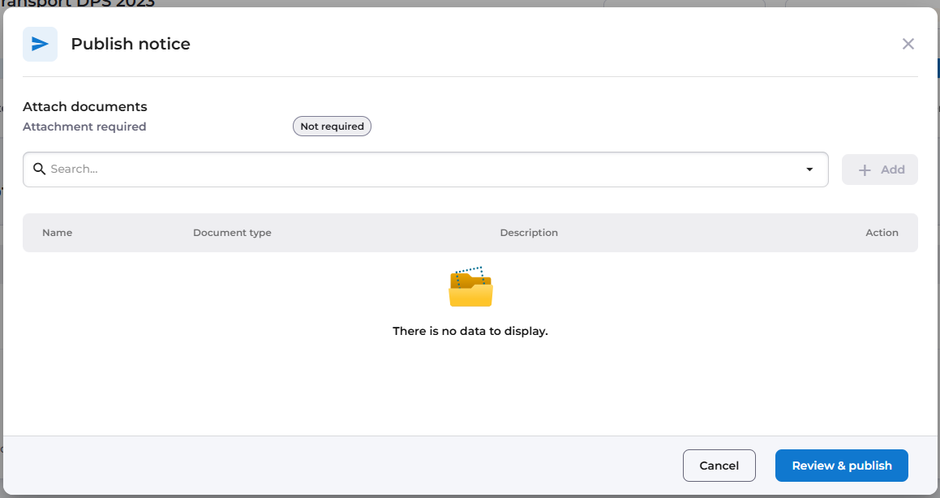Click 'There is no data to display' message
This screenshot has height=498, width=940.
470,331
